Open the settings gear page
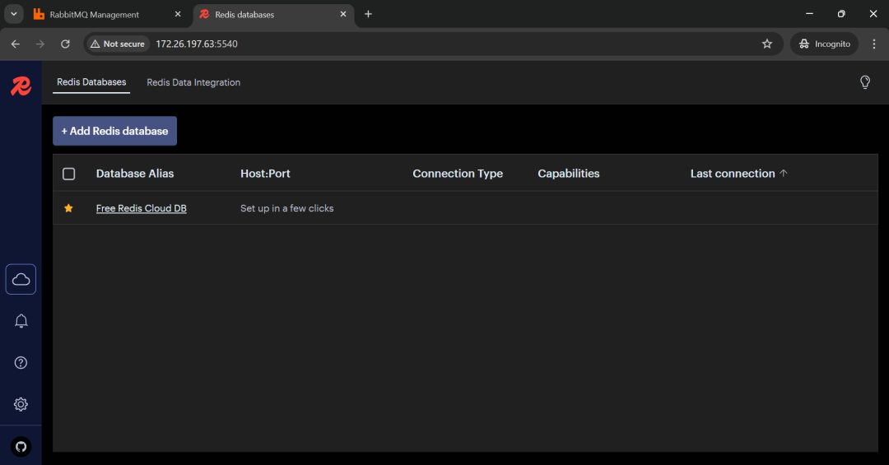889x465 pixels. pyautogui.click(x=21, y=404)
